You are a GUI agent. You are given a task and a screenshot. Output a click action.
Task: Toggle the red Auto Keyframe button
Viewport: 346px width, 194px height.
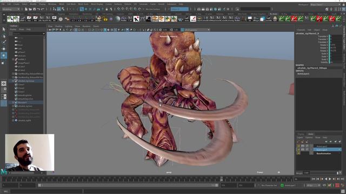coord(337,185)
